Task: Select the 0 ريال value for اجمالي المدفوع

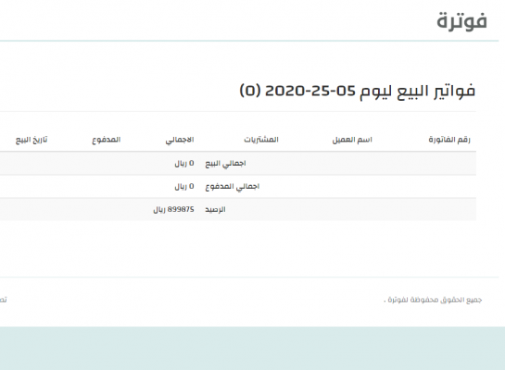Action: 184,187
